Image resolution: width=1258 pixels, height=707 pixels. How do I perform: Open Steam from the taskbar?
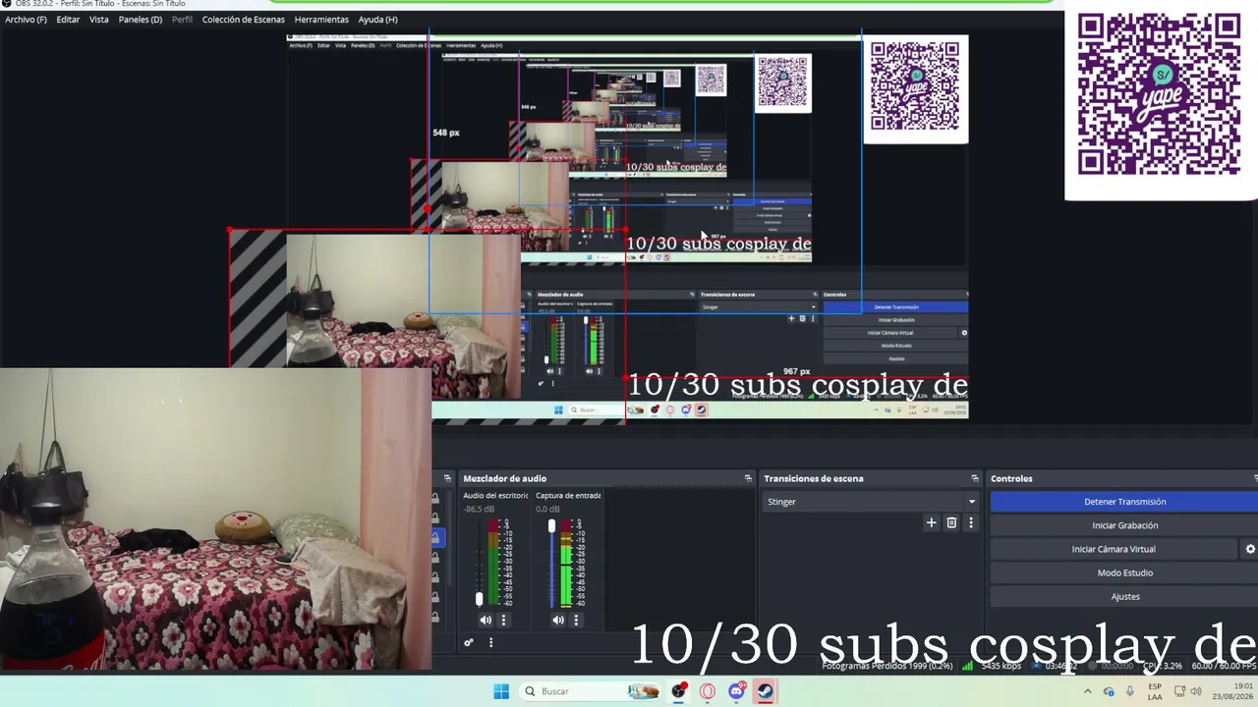765,691
